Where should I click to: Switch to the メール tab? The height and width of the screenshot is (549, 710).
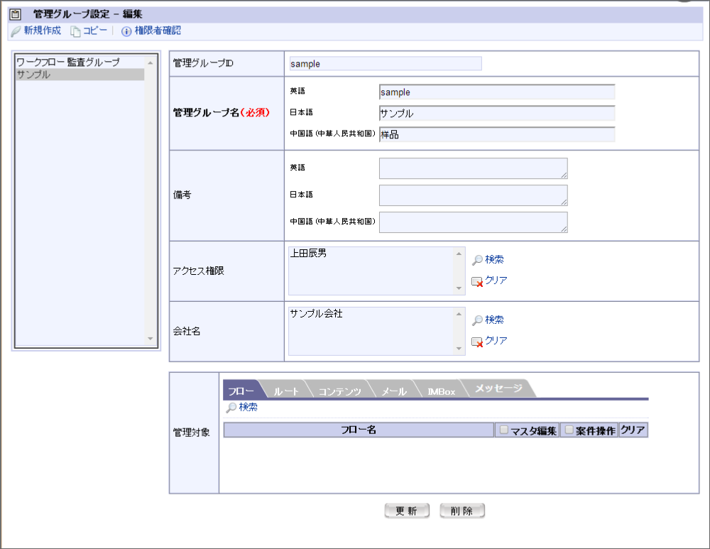click(x=393, y=391)
